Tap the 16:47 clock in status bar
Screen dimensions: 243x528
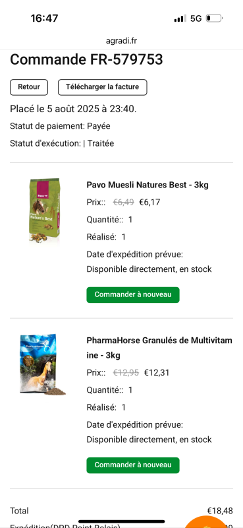[x=44, y=18]
